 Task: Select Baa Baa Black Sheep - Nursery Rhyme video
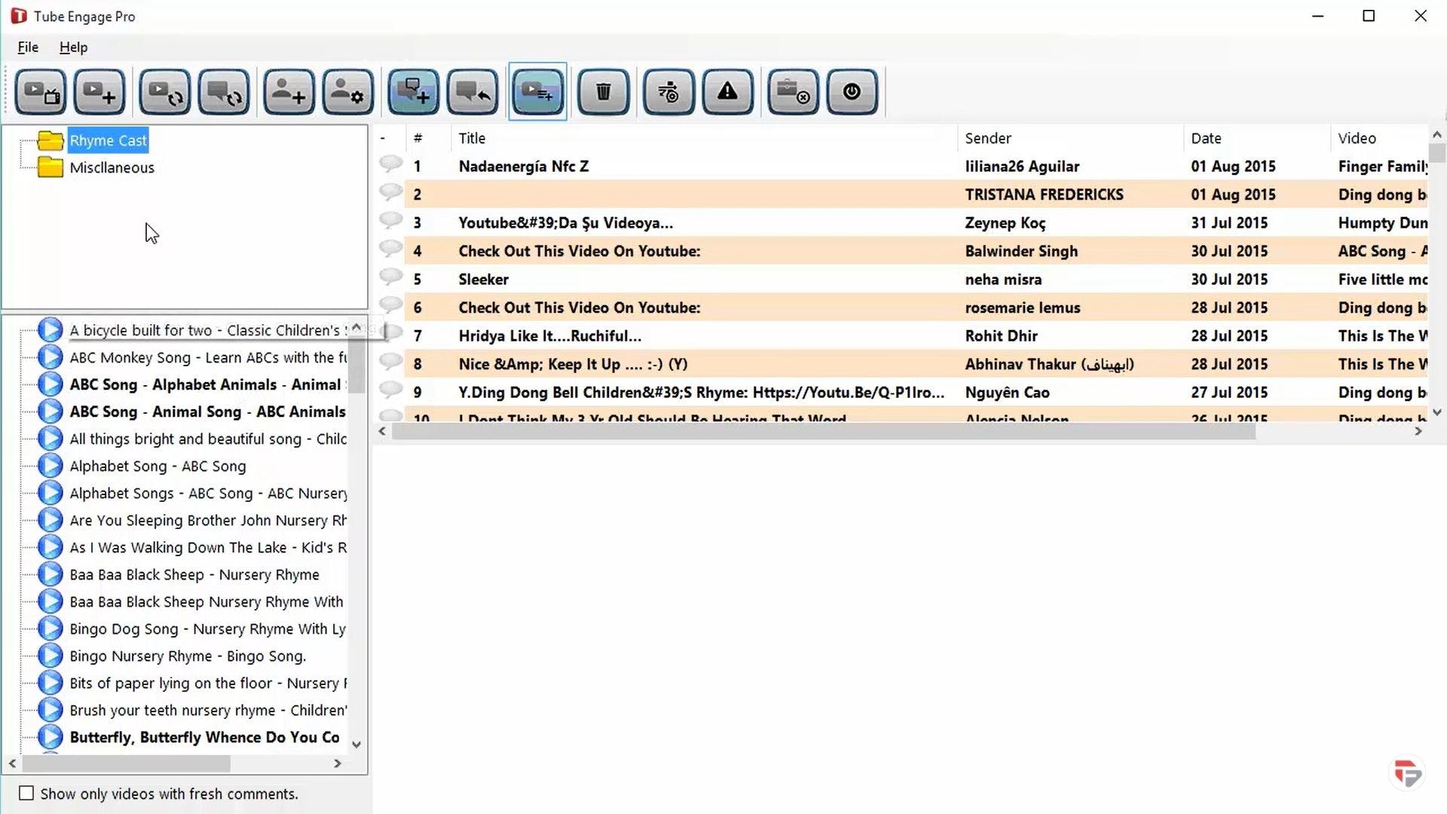(194, 574)
